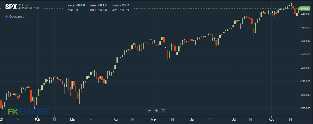Click the 4300.00 price axis label
Viewport: 313px width, 124px height.
coord(305,27)
